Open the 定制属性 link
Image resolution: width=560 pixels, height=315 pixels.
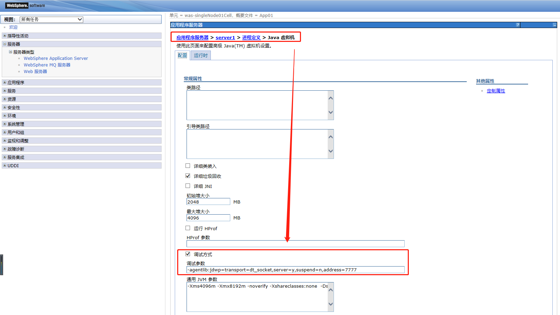496,91
